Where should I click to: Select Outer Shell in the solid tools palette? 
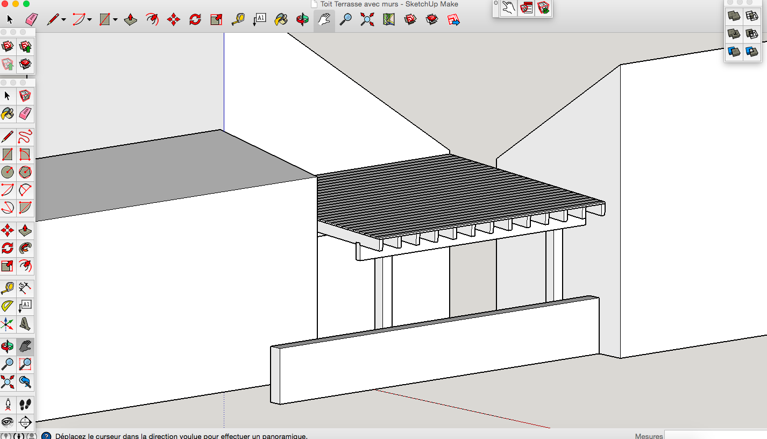(x=734, y=16)
